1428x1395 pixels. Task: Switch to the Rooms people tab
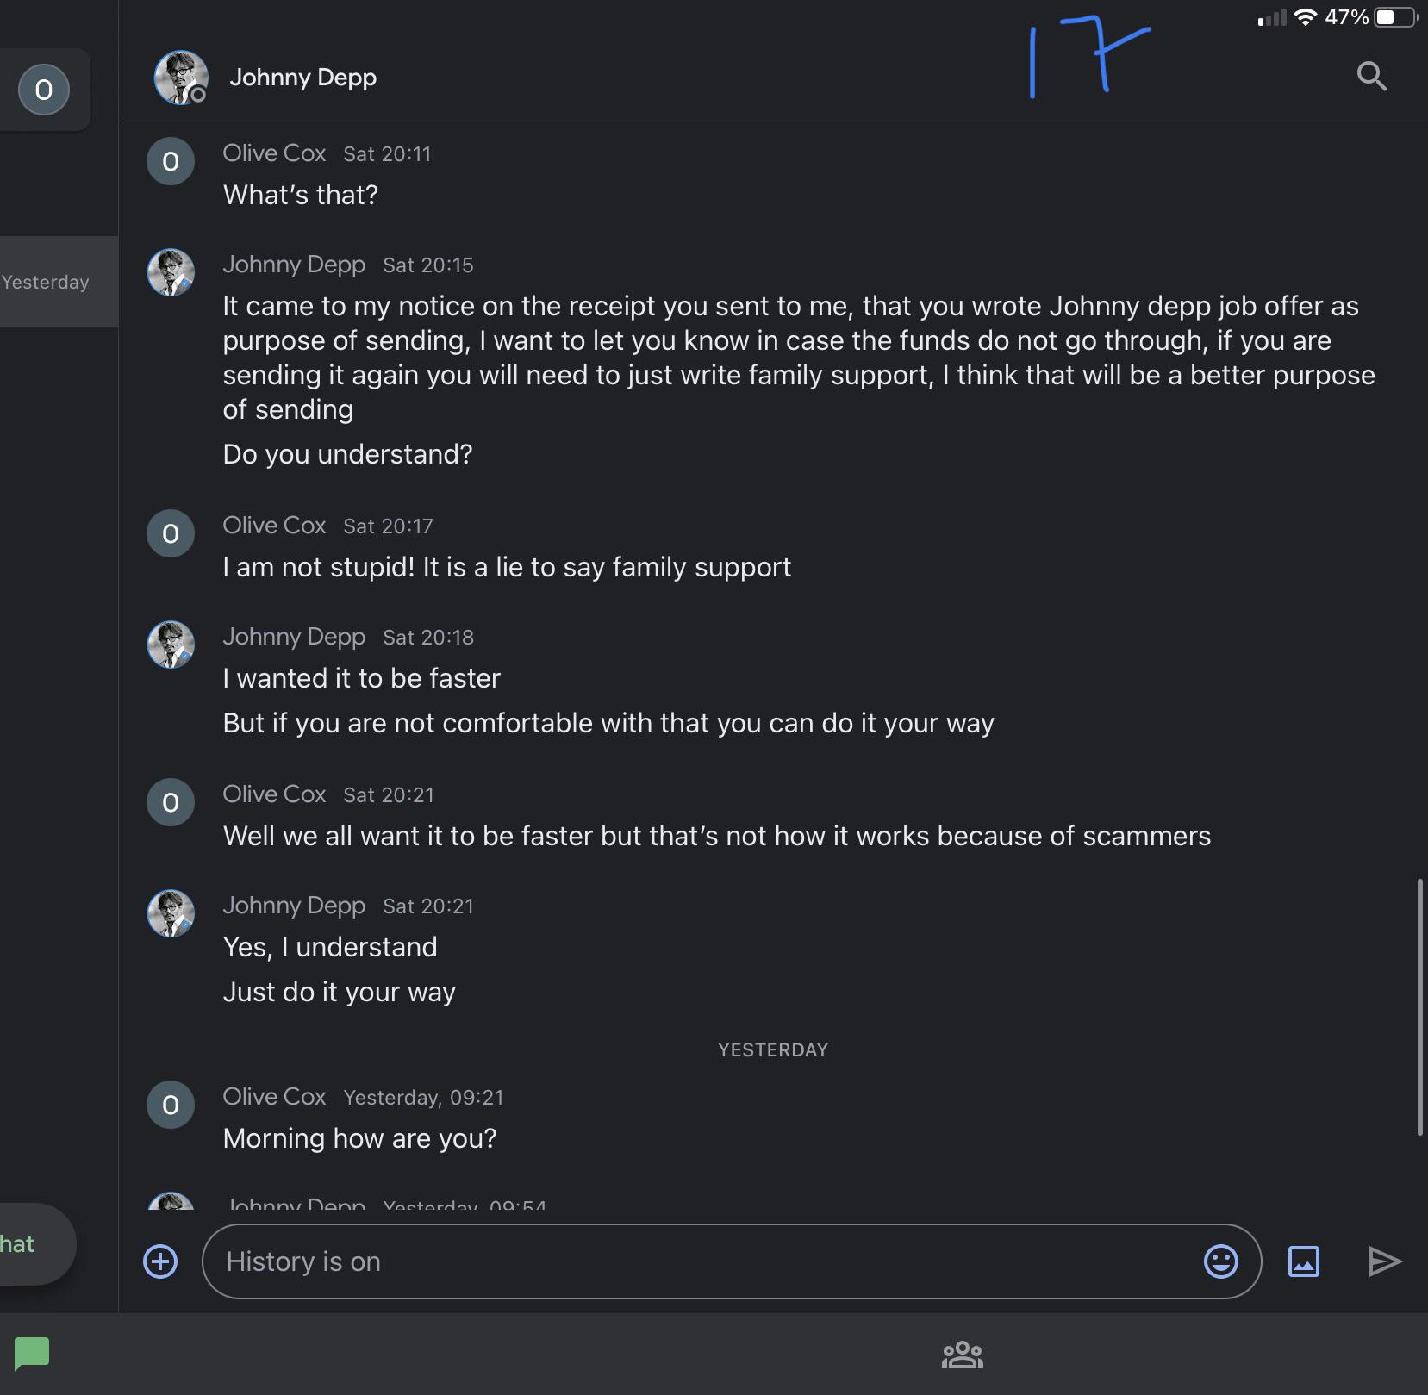962,1355
